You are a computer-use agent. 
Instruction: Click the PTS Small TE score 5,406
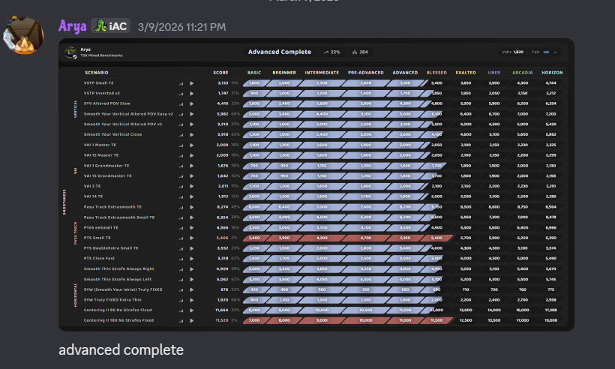click(x=222, y=238)
